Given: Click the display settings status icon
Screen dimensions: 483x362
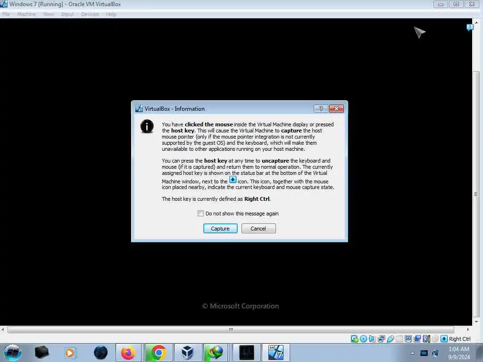Looking at the screenshot, I should click(x=408, y=339).
